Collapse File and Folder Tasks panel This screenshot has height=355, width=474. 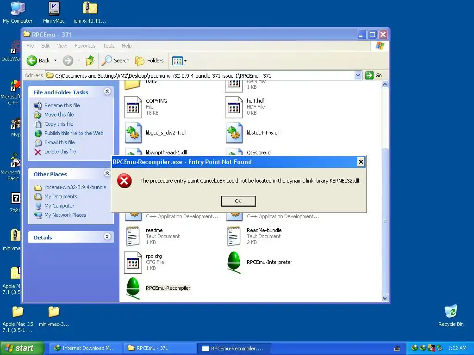coord(107,92)
